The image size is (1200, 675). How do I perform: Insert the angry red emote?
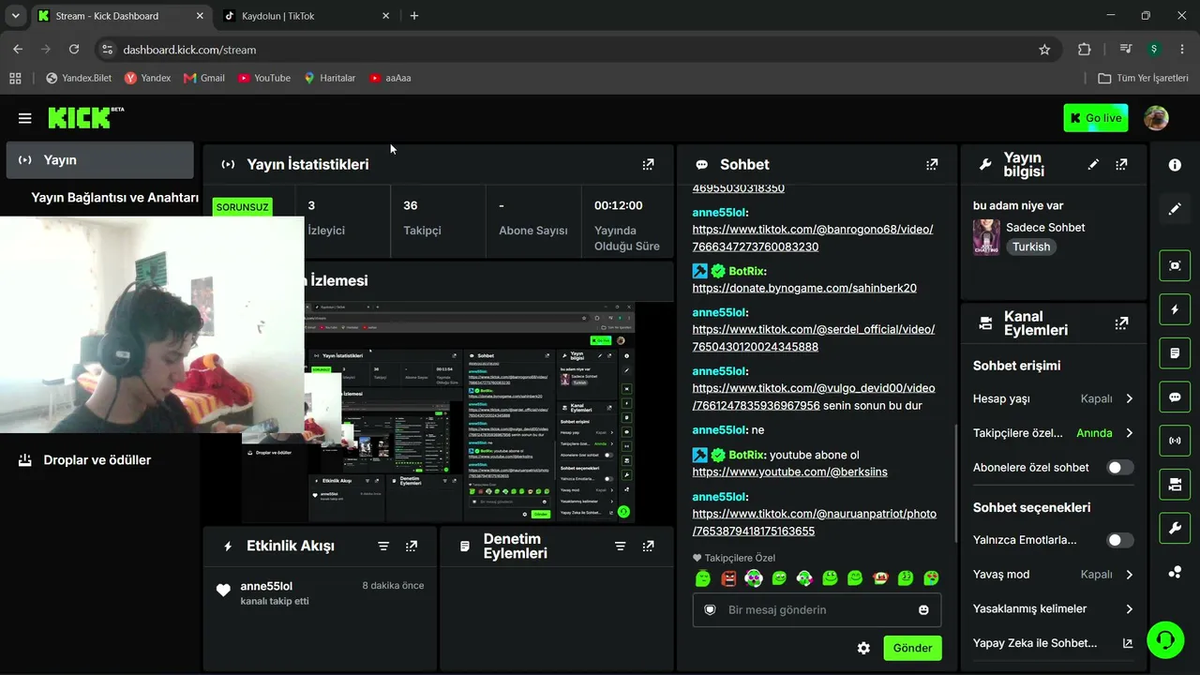(728, 578)
